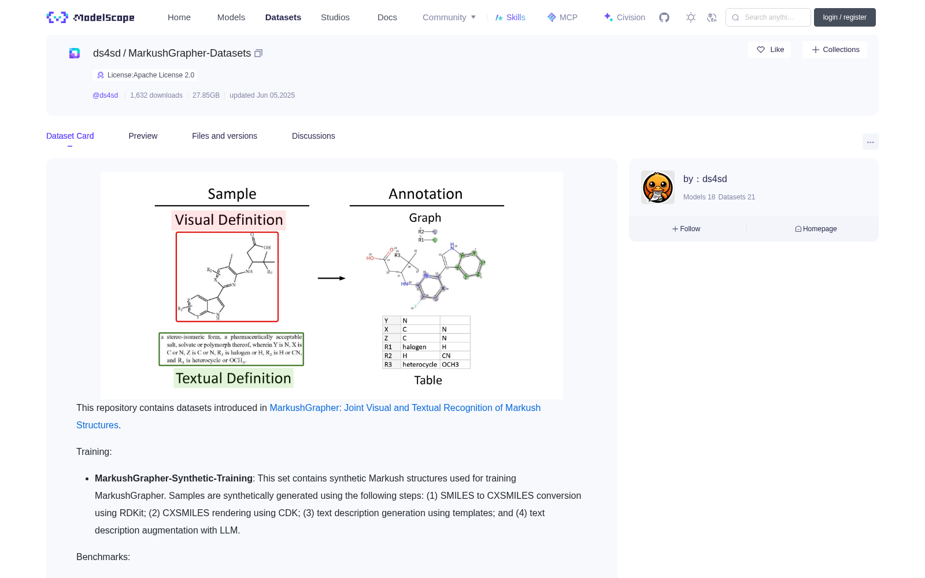Screen dimensions: 925x578
Task: Open the Skills navigation item
Action: click(x=510, y=17)
